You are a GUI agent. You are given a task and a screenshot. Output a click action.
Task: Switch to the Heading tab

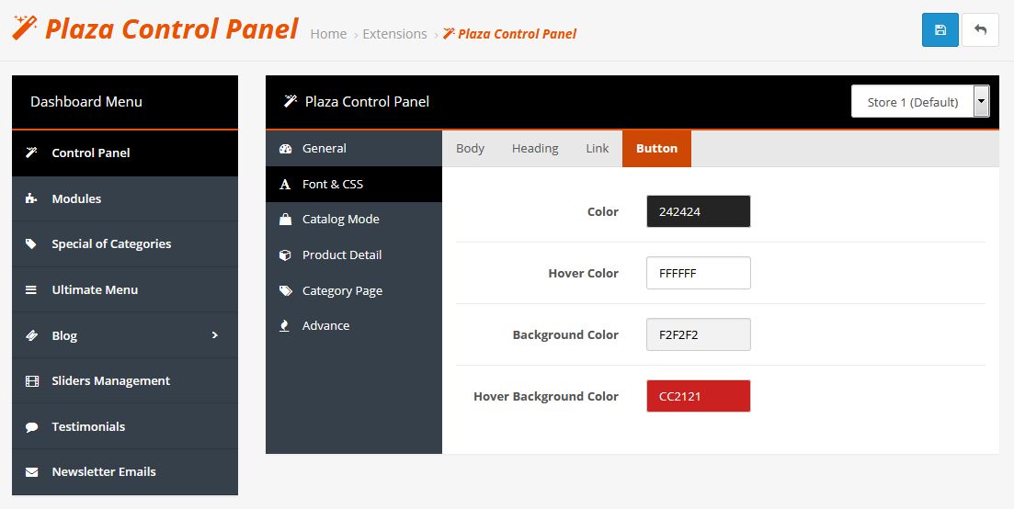535,149
